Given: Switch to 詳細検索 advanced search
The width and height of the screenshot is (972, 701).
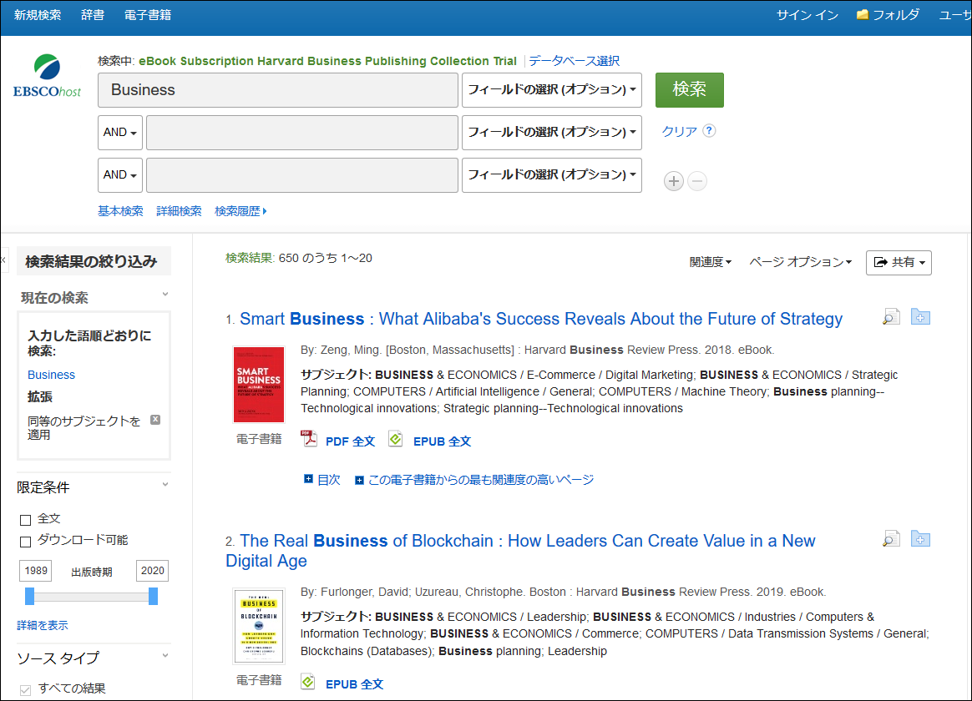Looking at the screenshot, I should (x=179, y=211).
